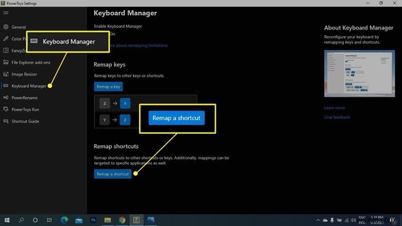Open Shortcut Guide settings
The width and height of the screenshot is (402, 226).
pyautogui.click(x=25, y=121)
